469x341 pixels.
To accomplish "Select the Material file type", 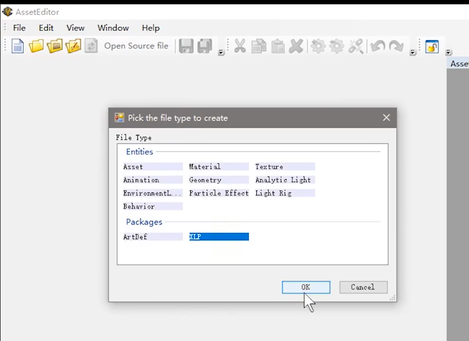I will 219,167.
